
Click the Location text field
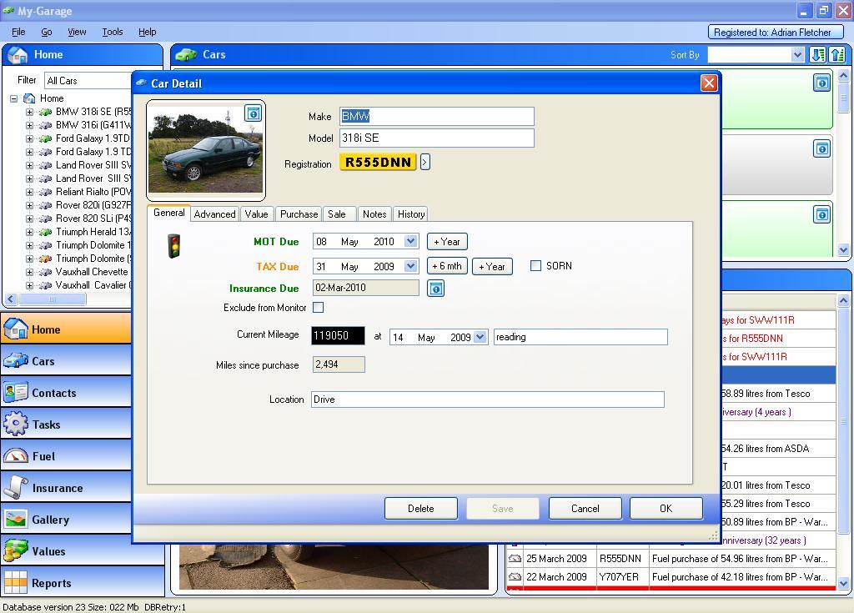tap(487, 399)
